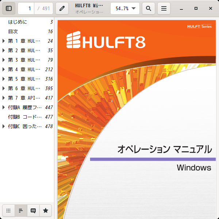Screen dimensions: 219x219
Task: Show bookmarks via the star icon
Action: click(46, 211)
